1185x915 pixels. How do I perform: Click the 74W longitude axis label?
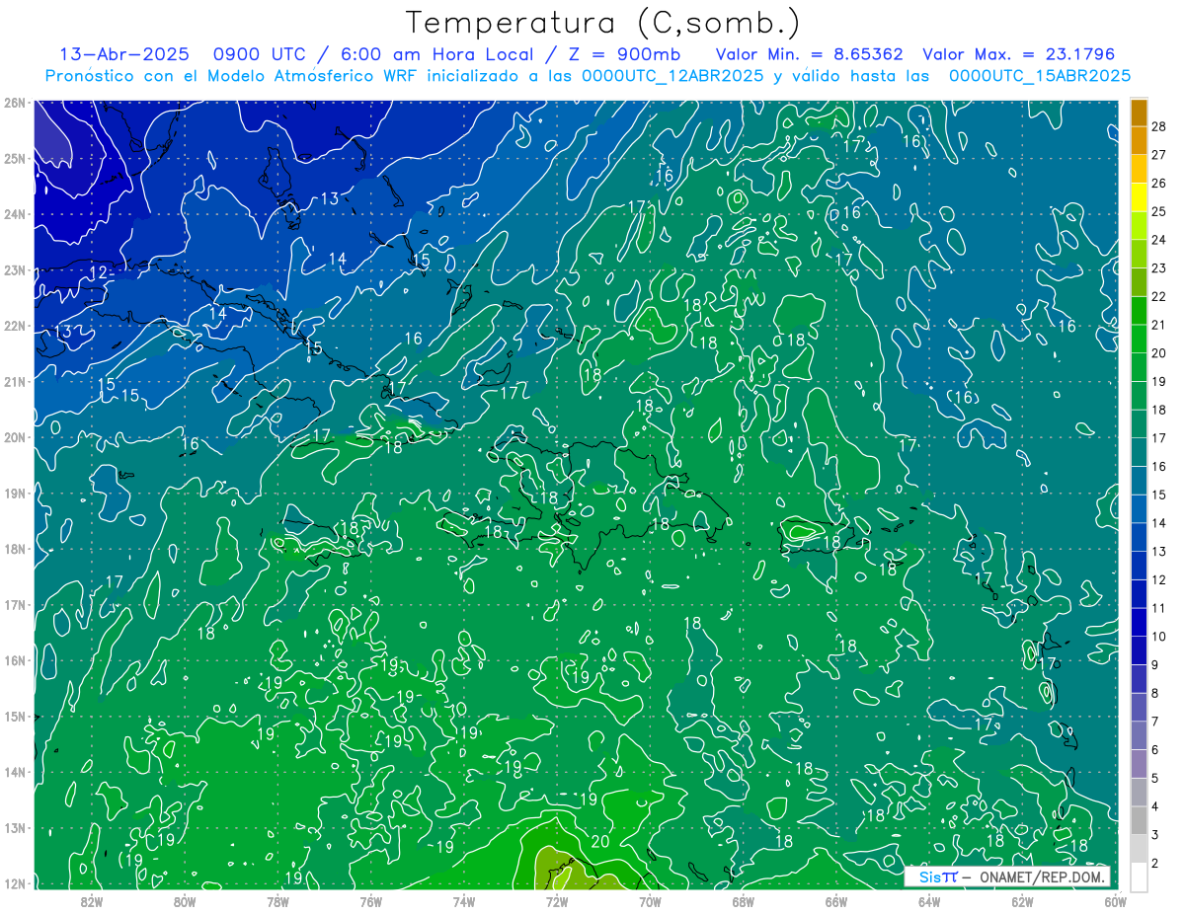(464, 900)
